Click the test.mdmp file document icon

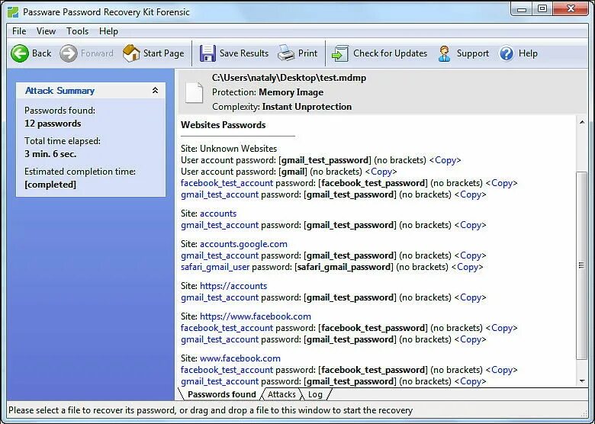tap(194, 92)
